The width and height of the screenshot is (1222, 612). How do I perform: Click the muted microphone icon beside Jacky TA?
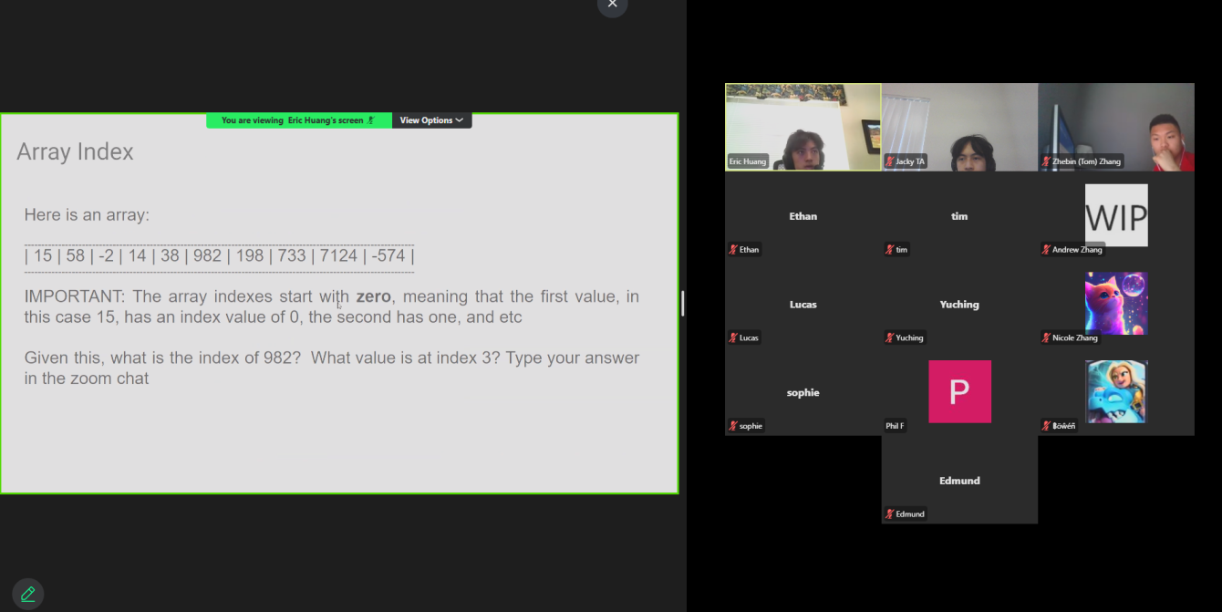[889, 161]
